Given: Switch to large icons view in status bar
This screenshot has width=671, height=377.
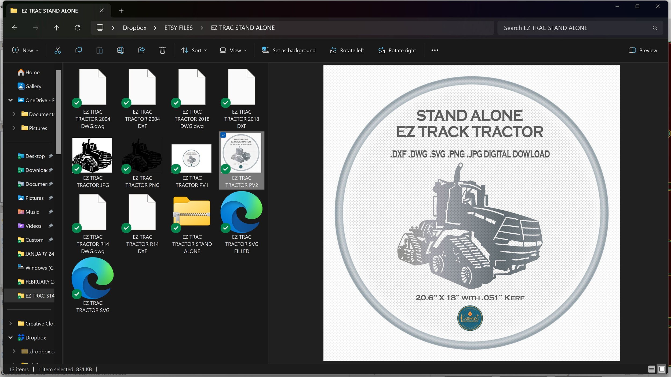Looking at the screenshot, I should 662,369.
